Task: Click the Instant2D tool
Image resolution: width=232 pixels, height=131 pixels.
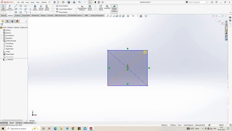Action: click(107, 7)
